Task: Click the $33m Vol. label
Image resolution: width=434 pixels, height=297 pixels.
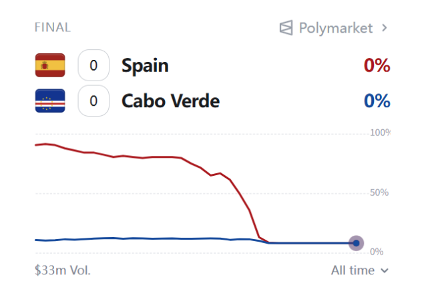Action: point(63,270)
